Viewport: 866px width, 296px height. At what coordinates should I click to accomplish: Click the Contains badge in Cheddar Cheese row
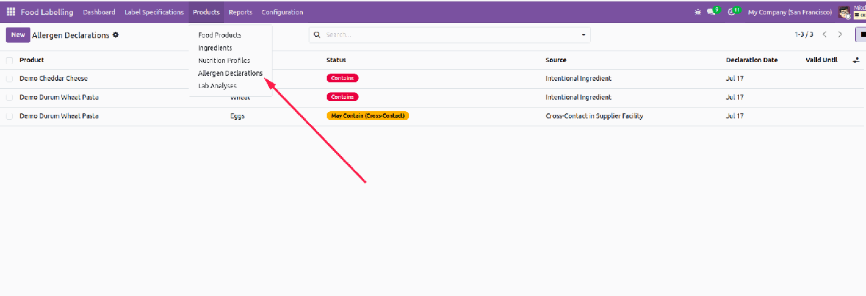pos(343,79)
